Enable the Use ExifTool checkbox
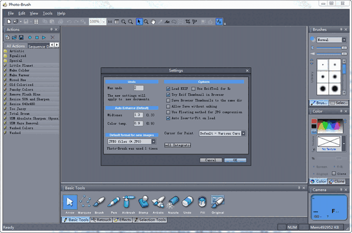Image resolution: width=352 pixels, height=233 pixels. [193, 89]
